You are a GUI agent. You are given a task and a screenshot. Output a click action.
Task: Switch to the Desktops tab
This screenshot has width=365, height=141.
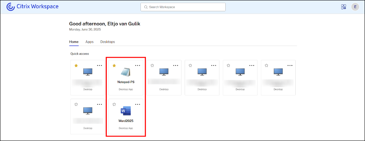click(108, 42)
